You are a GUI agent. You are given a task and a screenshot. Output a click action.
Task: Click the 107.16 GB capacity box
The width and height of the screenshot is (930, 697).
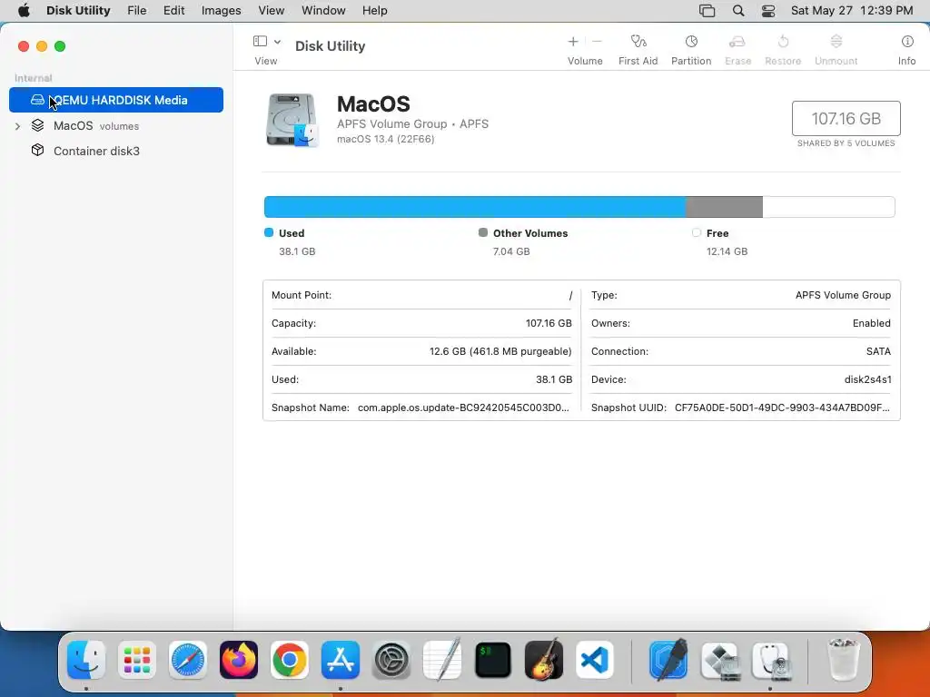pyautogui.click(x=846, y=119)
